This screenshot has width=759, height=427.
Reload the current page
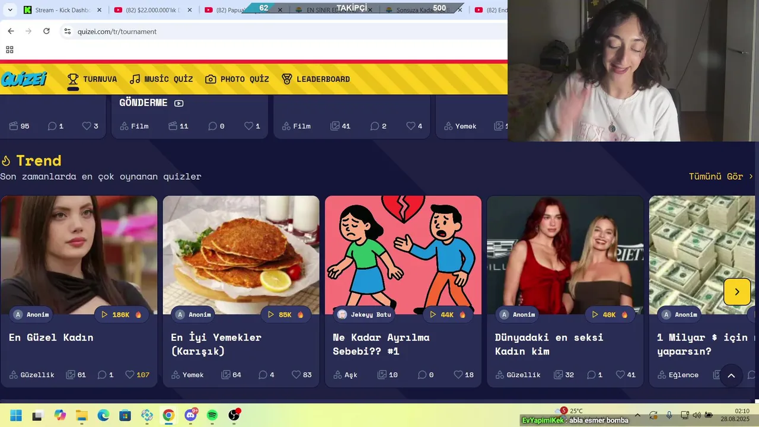click(46, 31)
